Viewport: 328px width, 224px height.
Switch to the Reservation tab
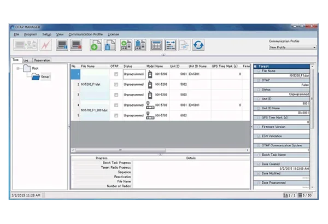click(42, 60)
